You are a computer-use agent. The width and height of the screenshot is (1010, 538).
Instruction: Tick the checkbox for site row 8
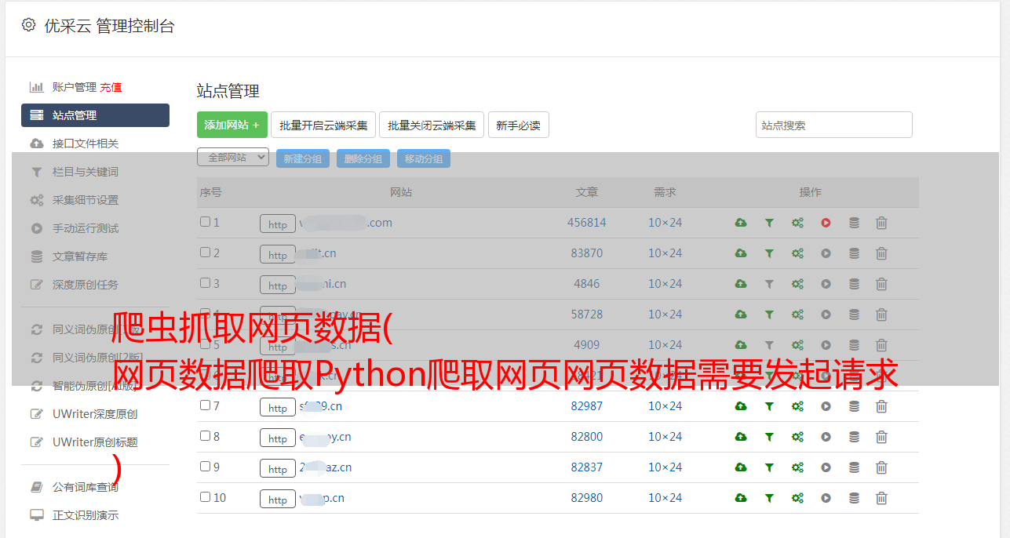205,436
